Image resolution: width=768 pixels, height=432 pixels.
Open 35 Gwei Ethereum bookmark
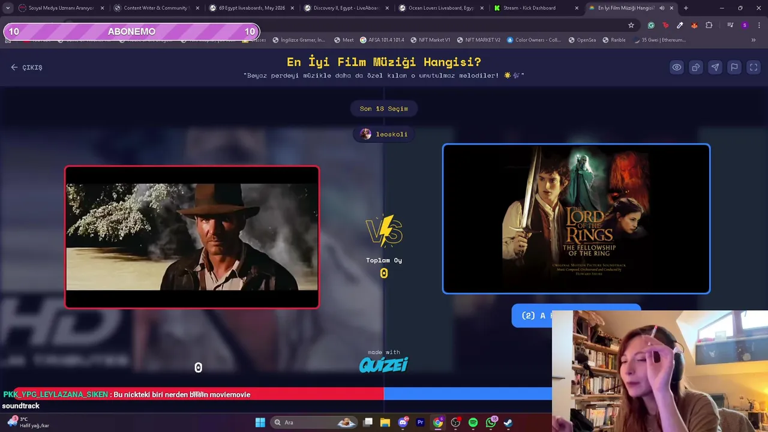[x=659, y=40]
